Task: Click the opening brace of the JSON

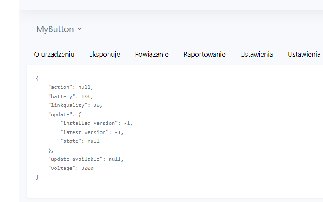Action: coord(37,78)
